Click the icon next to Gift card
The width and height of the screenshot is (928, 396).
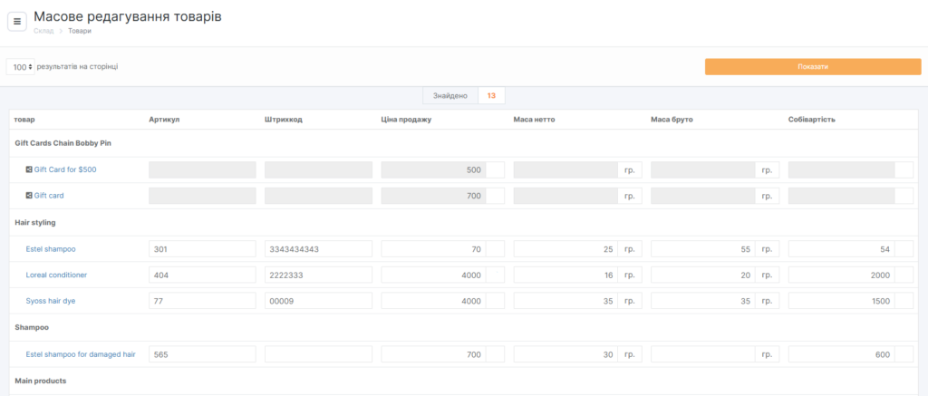click(x=29, y=195)
